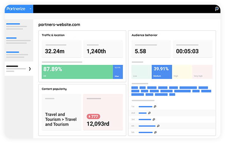Screen dimensions: 225x143
Task: Select the black-highlighted sidebar menu item
Action: [19, 69]
